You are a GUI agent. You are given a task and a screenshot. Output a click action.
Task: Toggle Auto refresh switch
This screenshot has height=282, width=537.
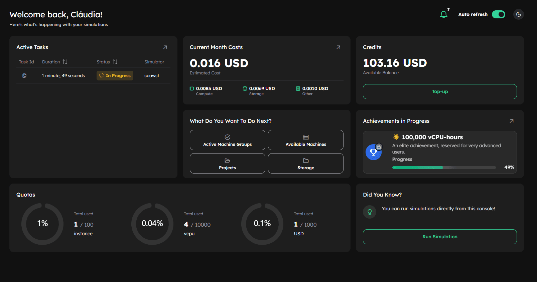pyautogui.click(x=498, y=14)
